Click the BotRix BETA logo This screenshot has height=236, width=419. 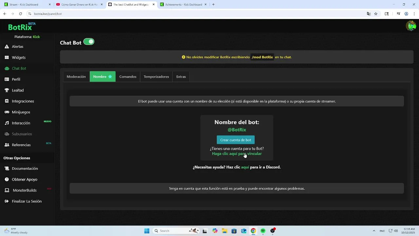(x=22, y=27)
